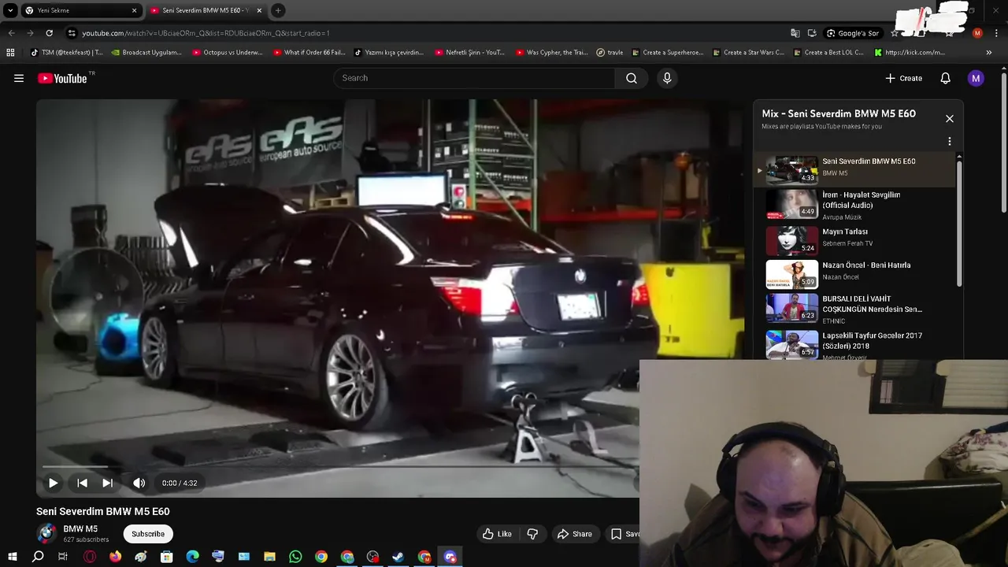Click the install app icon in address bar
Viewport: 1008px width, 567px height.
[x=812, y=33]
